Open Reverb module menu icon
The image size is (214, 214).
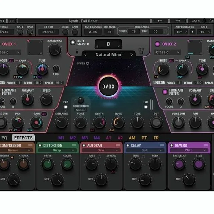coord(206,145)
